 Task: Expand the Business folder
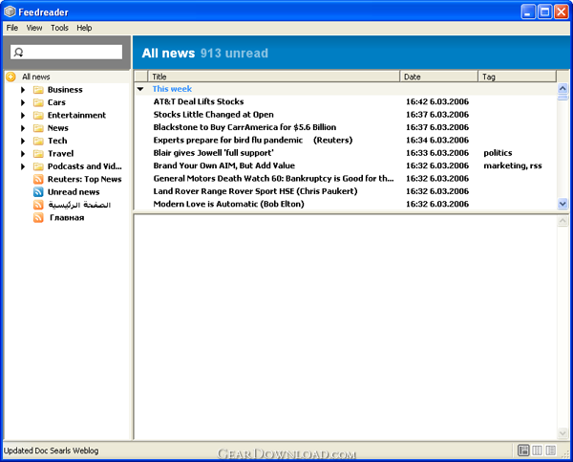point(23,90)
